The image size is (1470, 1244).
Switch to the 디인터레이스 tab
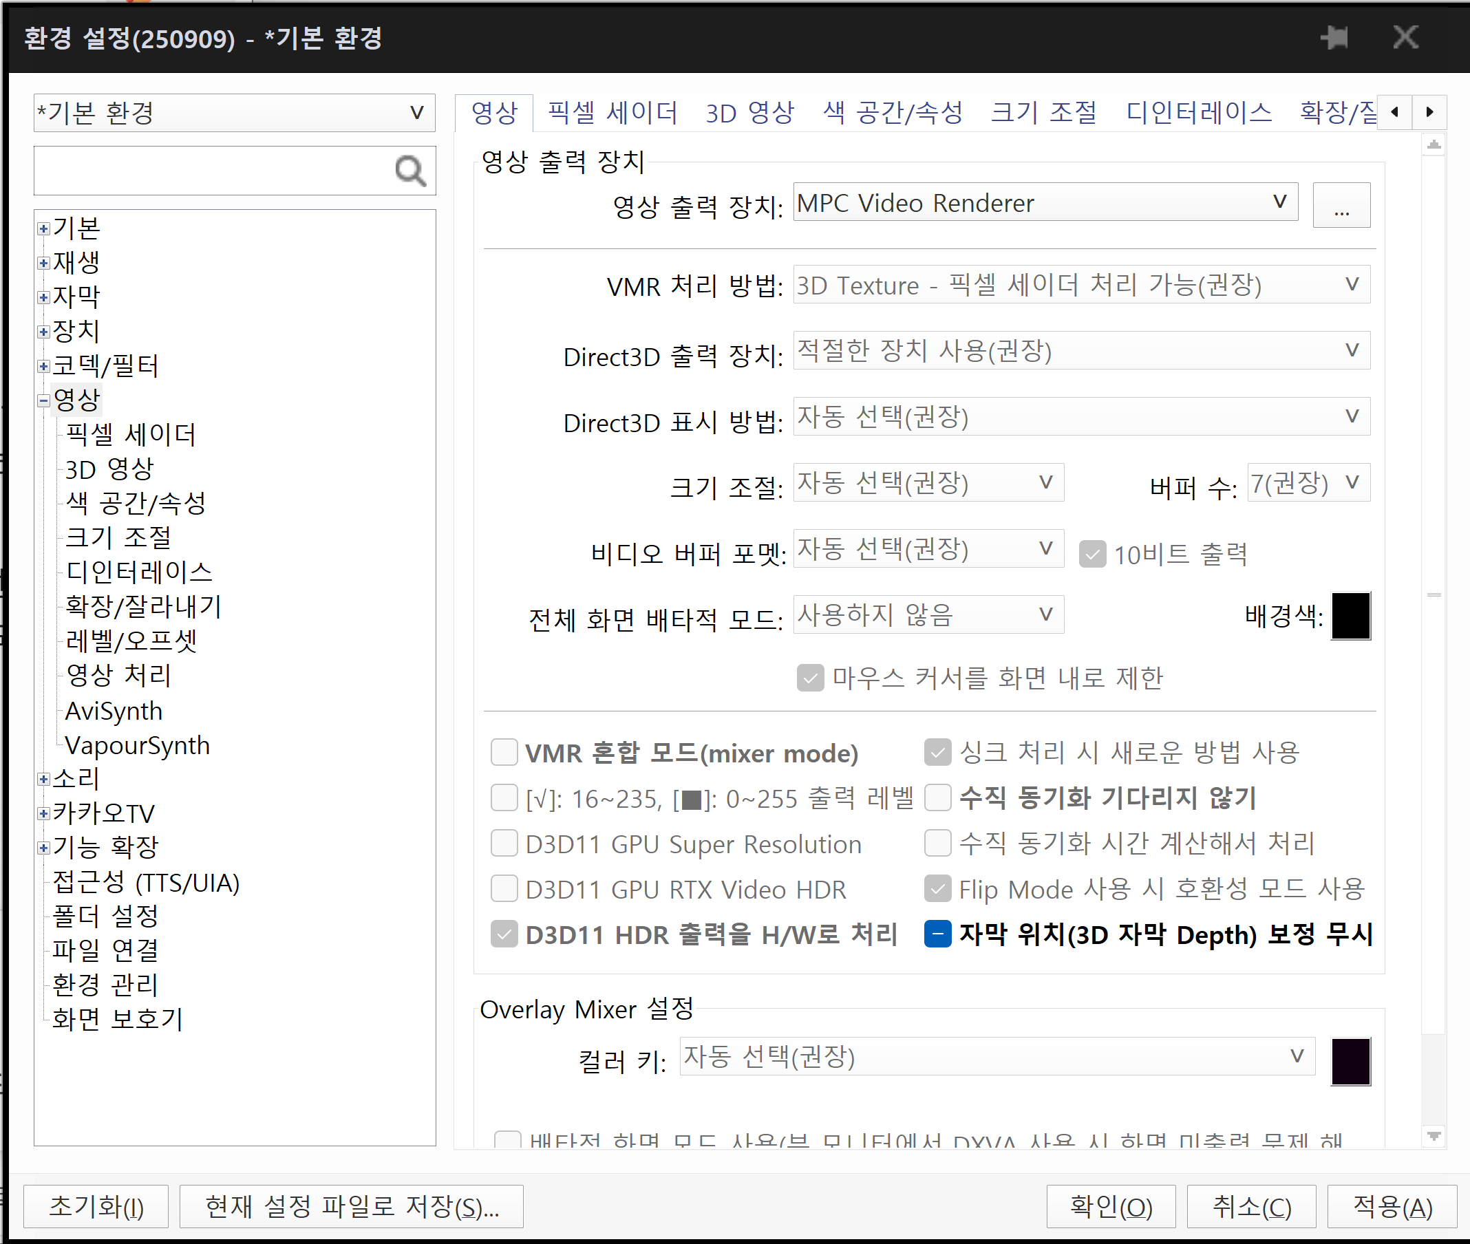click(1198, 112)
